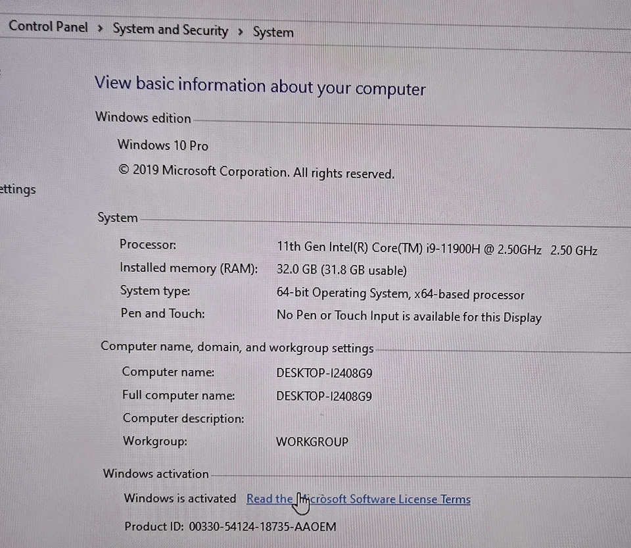Select the computer name DESKTOP-I2408G9
This screenshot has width=631, height=548.
(x=324, y=372)
